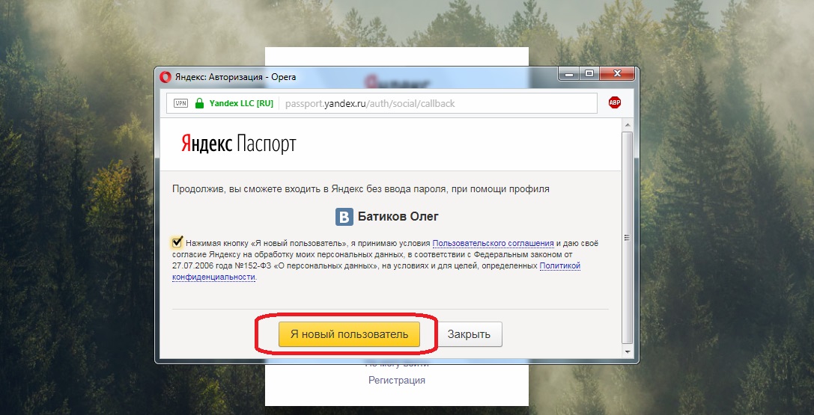
Task: Click the Yandex LLC [RU] certificate label
Action: pyautogui.click(x=241, y=103)
